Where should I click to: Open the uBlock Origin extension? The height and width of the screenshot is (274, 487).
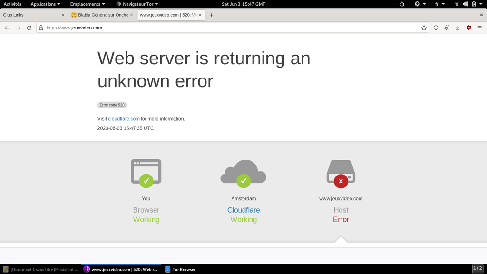point(468,28)
